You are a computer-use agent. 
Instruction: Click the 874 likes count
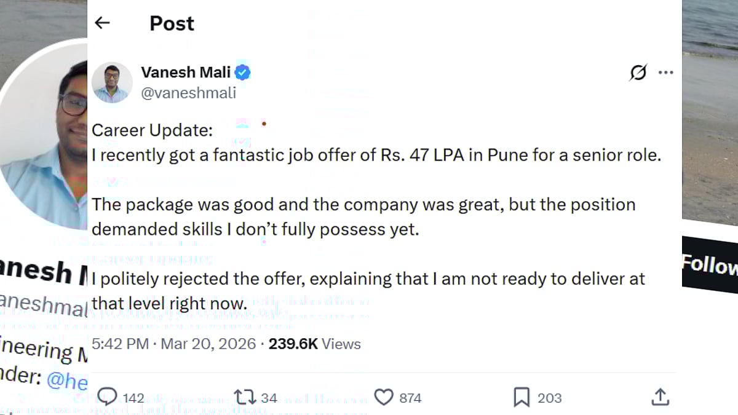coord(410,398)
